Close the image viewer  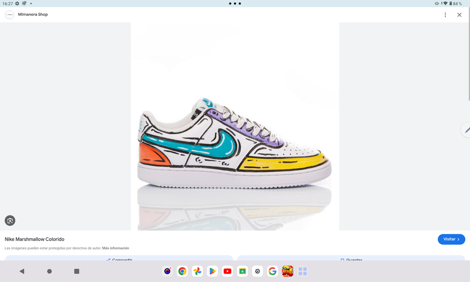(459, 15)
